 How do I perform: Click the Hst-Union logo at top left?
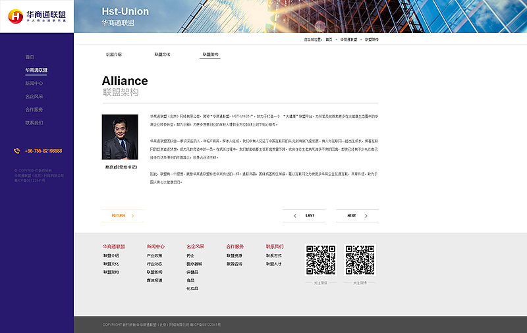(37, 16)
